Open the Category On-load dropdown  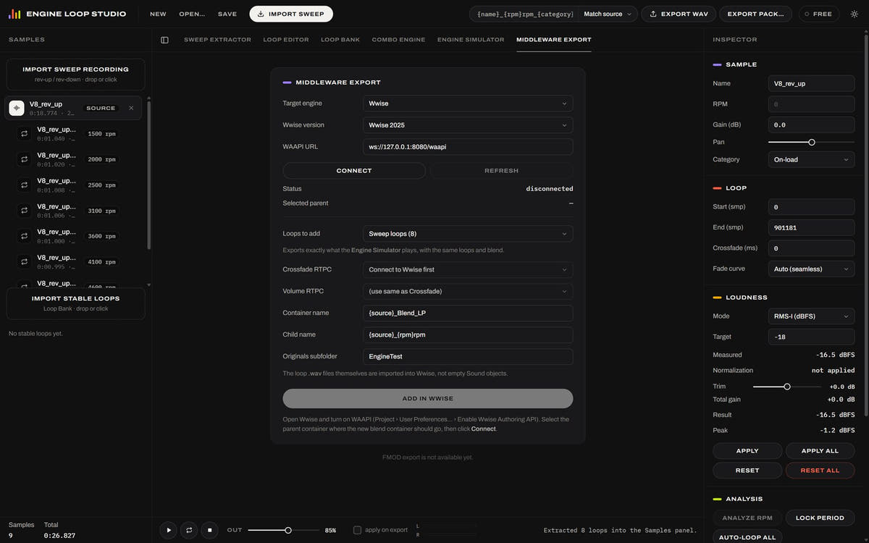point(811,159)
